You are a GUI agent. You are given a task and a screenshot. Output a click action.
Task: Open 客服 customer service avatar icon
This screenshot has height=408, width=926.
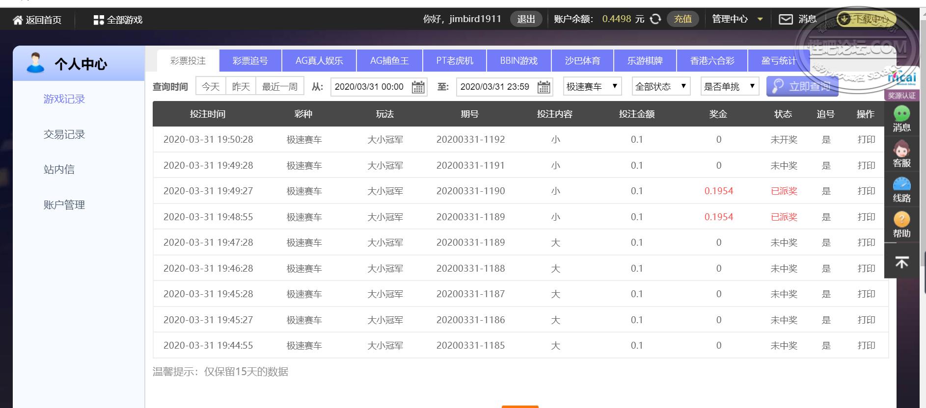(901, 149)
